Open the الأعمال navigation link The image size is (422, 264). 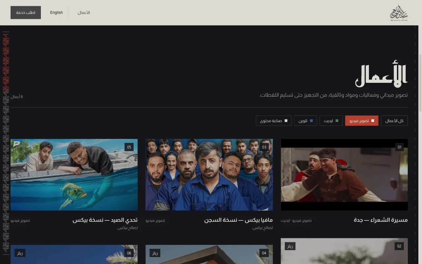pos(84,13)
